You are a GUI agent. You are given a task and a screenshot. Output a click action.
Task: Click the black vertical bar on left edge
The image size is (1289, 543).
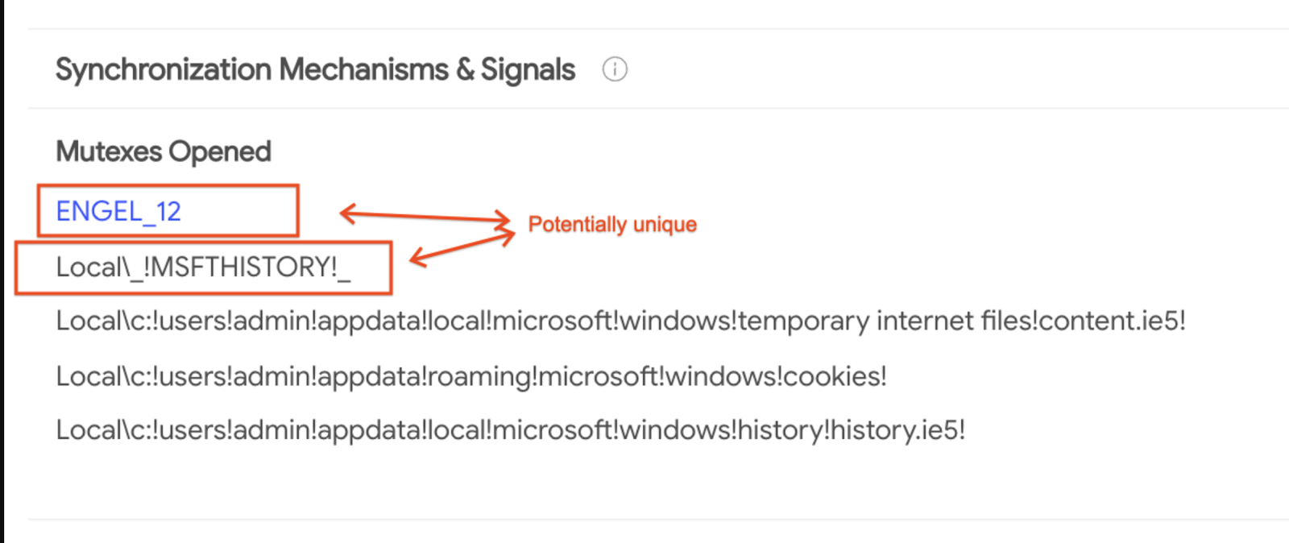click(x=2, y=271)
